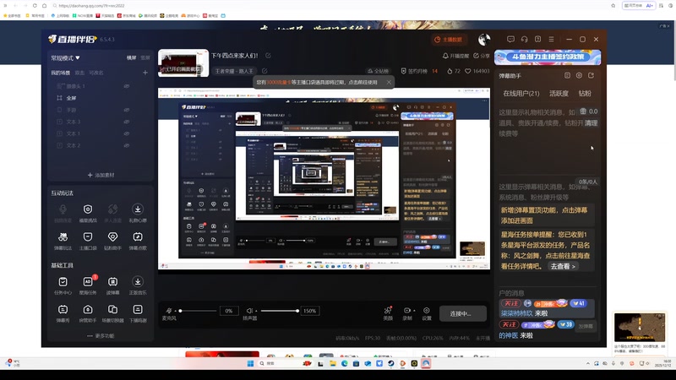This screenshot has height=380, width=676.
Task: Select the 全屏 source row
Action: tap(100, 98)
